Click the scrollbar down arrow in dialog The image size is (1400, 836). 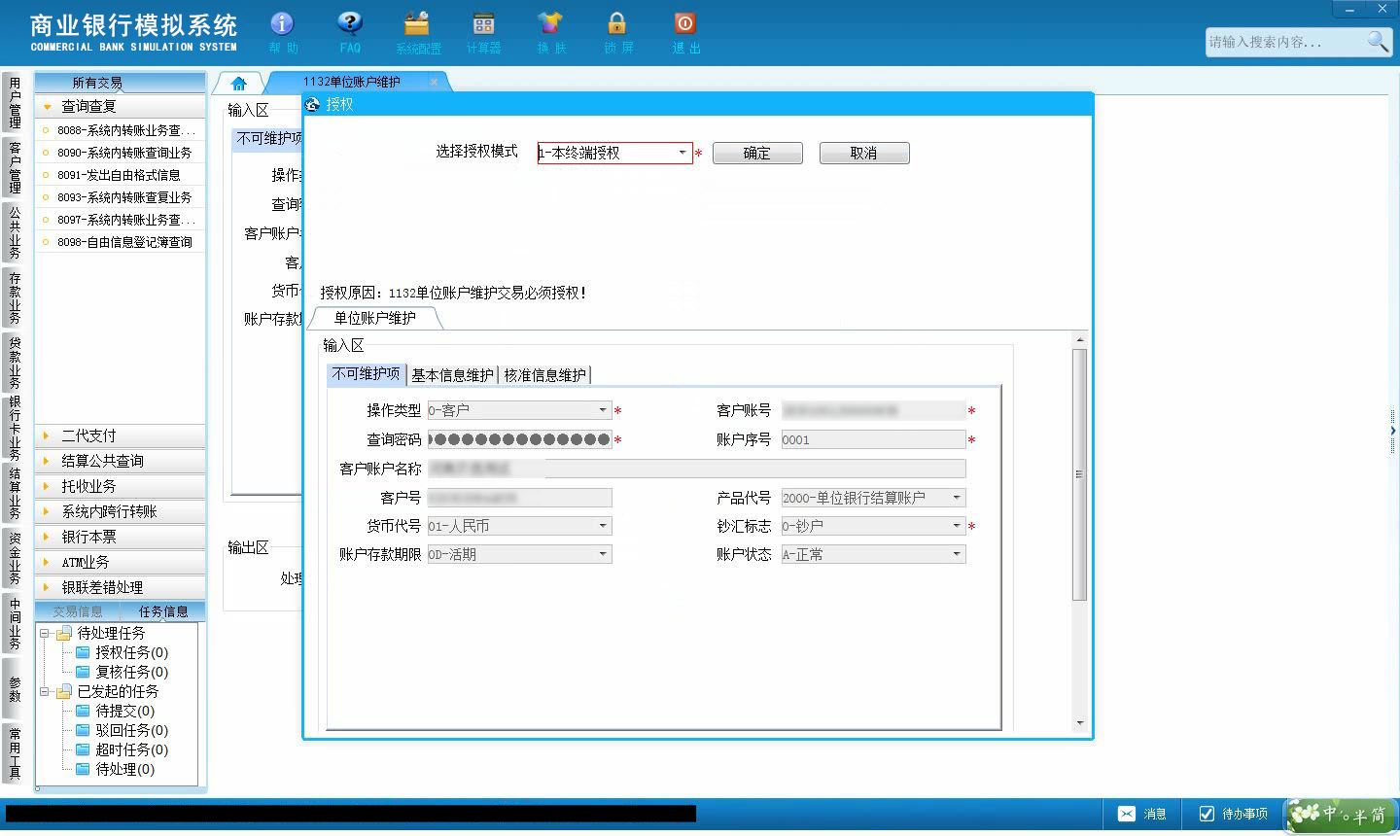coord(1079,723)
